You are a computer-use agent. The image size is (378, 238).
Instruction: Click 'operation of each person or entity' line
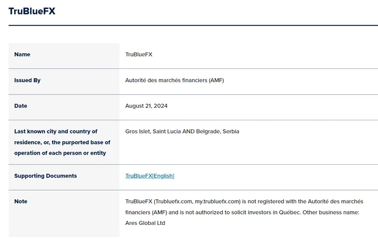(60, 153)
